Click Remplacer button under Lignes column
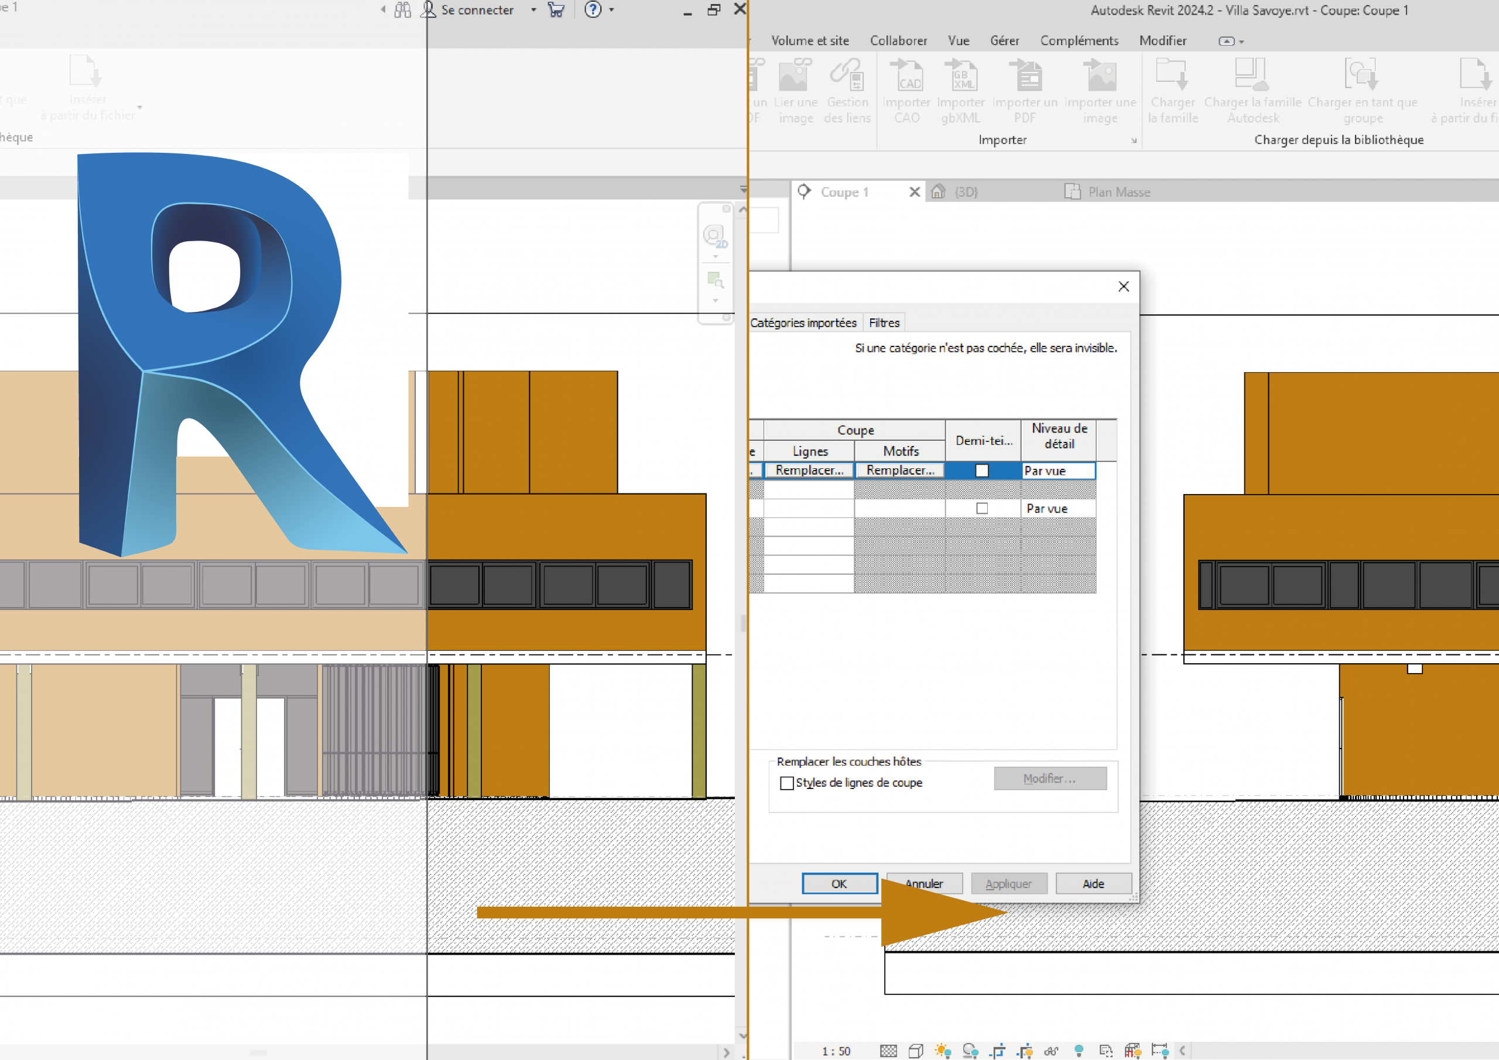The height and width of the screenshot is (1060, 1499). click(x=809, y=470)
